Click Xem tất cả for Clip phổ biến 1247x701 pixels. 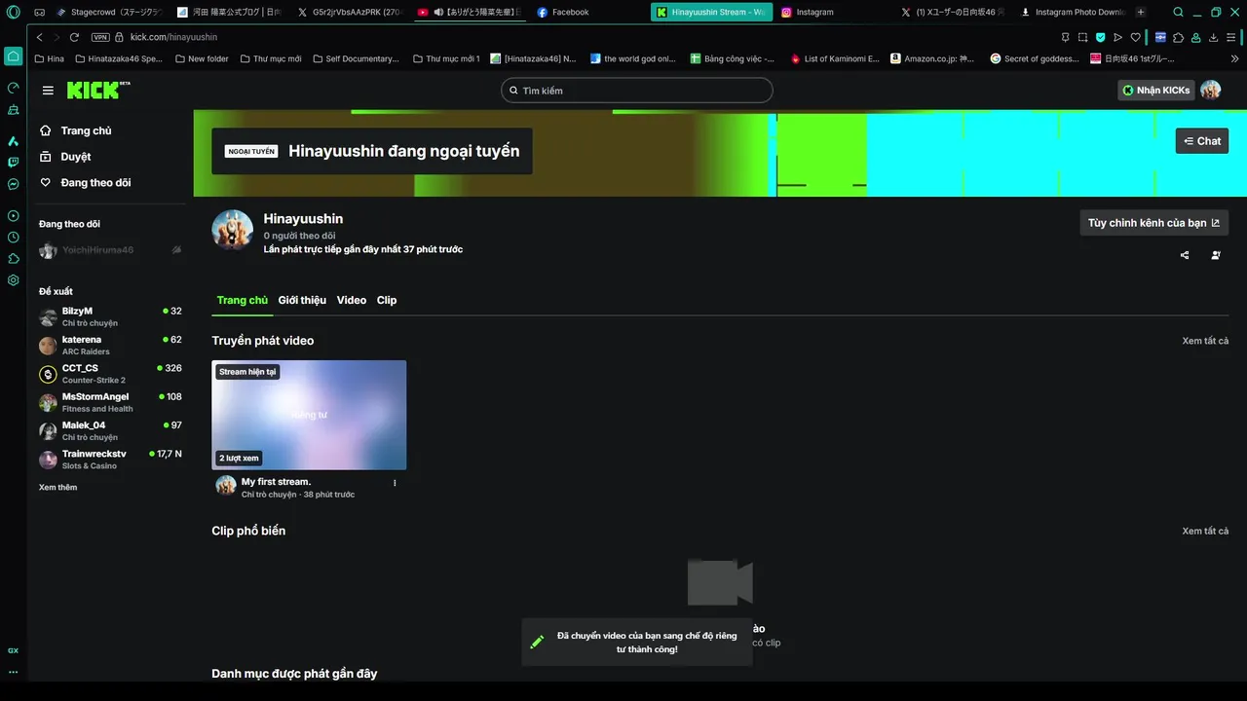pyautogui.click(x=1205, y=531)
